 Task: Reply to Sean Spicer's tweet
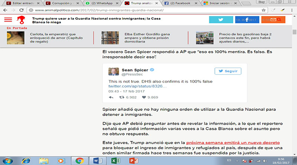(111, 97)
